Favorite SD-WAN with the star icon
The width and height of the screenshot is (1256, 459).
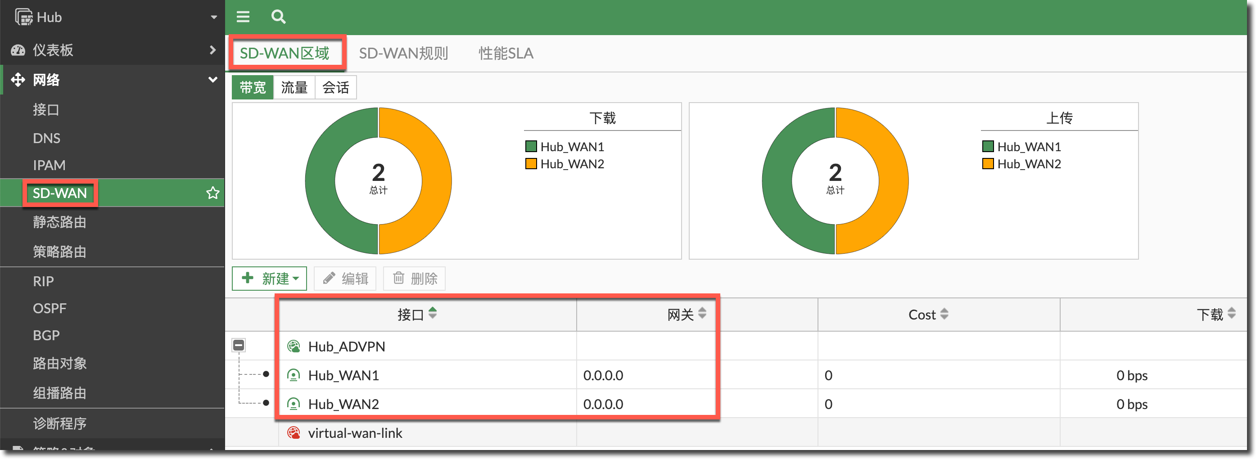tap(212, 193)
